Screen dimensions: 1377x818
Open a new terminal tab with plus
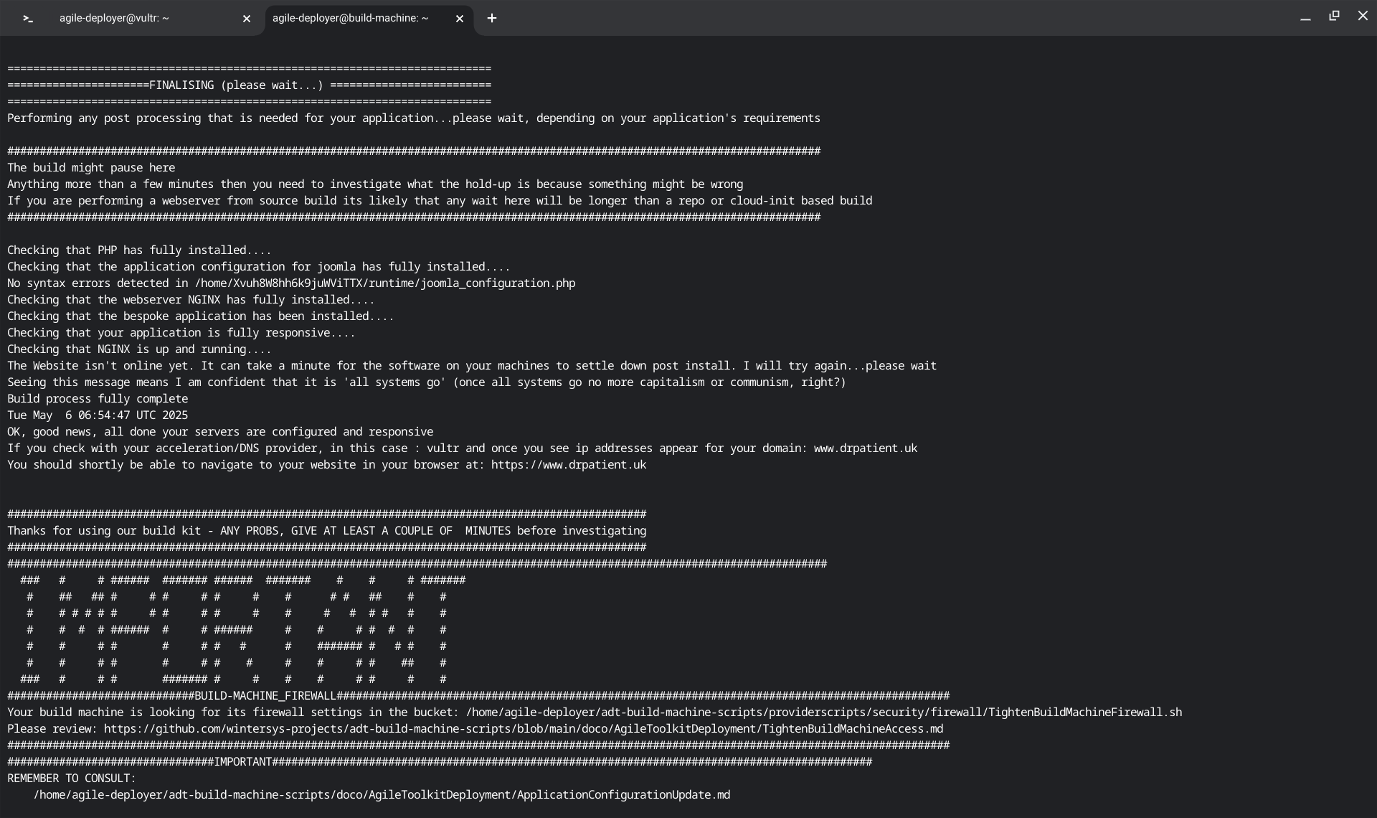coord(492,19)
